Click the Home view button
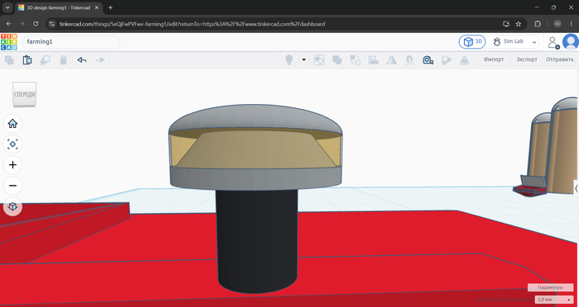Image resolution: width=579 pixels, height=307 pixels. [x=12, y=124]
